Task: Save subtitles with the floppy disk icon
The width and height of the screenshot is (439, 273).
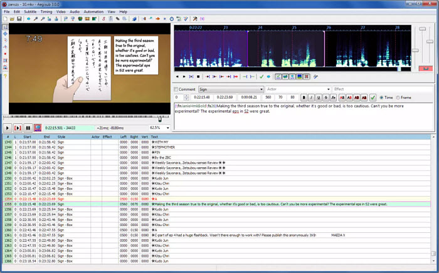Action: 19,19
